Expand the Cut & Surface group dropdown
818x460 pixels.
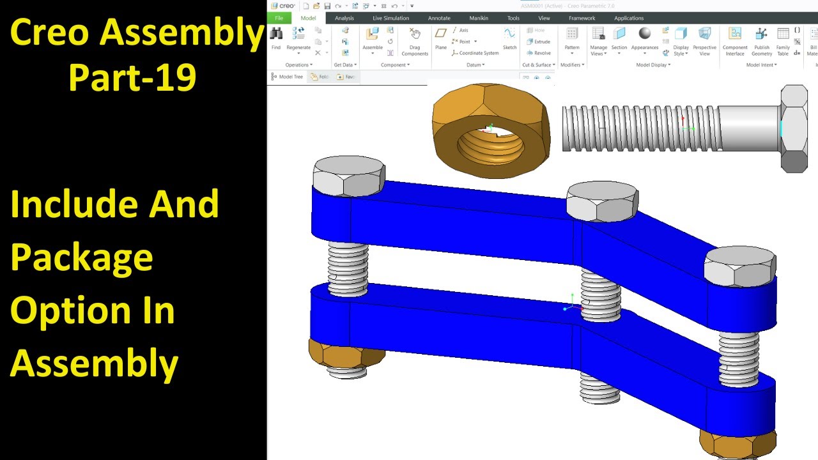click(x=539, y=65)
